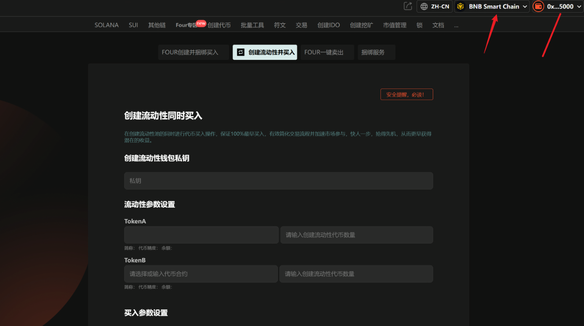Screen dimensions: 584x326
Task: Click the orange wallet icon
Action: click(538, 7)
